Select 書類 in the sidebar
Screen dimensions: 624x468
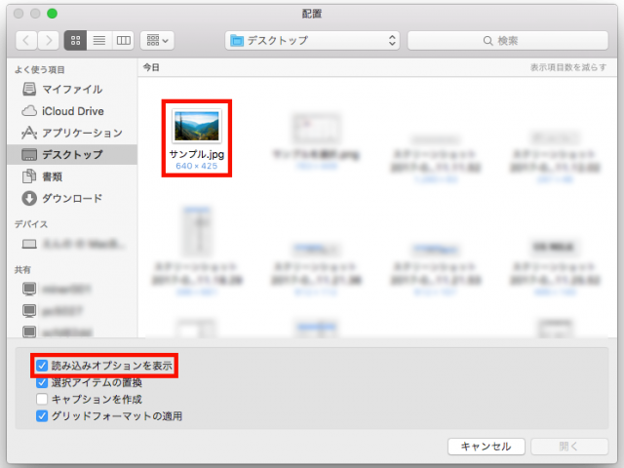tap(53, 176)
